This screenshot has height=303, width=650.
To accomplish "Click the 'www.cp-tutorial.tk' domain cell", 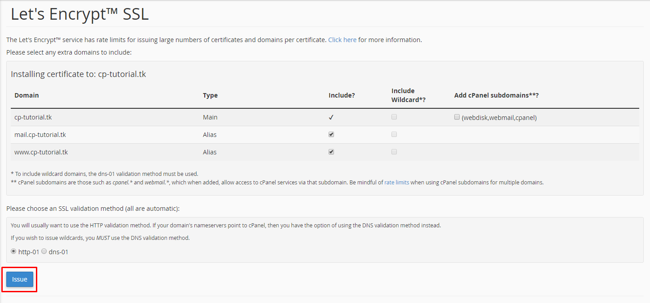I will 41,152.
